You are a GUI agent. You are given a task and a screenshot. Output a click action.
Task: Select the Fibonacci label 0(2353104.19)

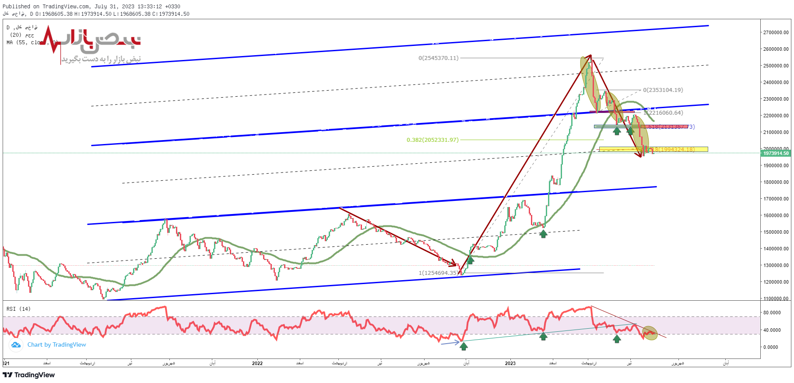tap(663, 90)
